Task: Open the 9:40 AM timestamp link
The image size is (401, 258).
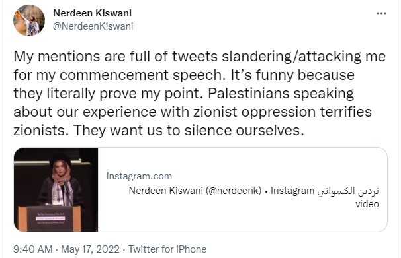Action: pyautogui.click(x=33, y=249)
